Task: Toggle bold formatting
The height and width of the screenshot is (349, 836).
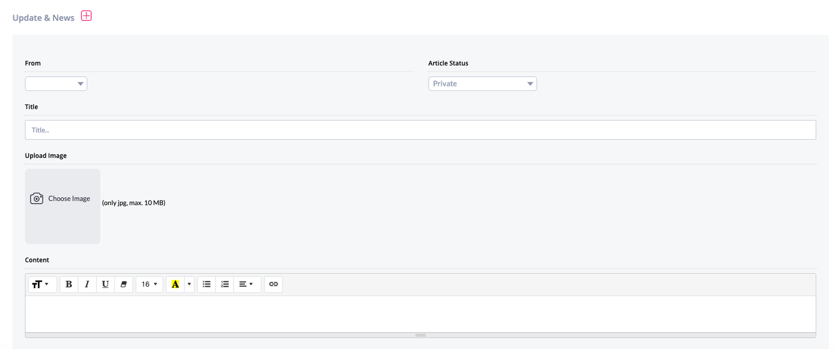Action: coord(69,284)
